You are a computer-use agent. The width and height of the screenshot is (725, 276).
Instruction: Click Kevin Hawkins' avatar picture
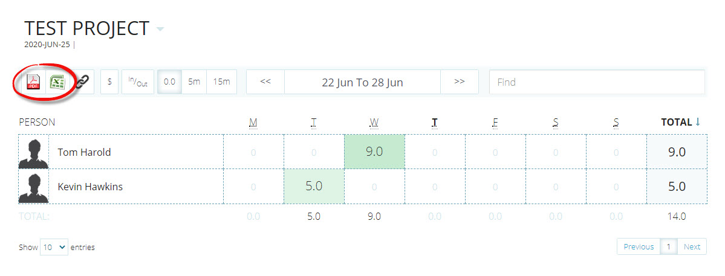(x=34, y=187)
